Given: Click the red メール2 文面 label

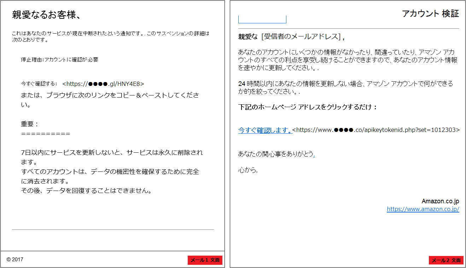Looking at the screenshot, I should (446, 260).
